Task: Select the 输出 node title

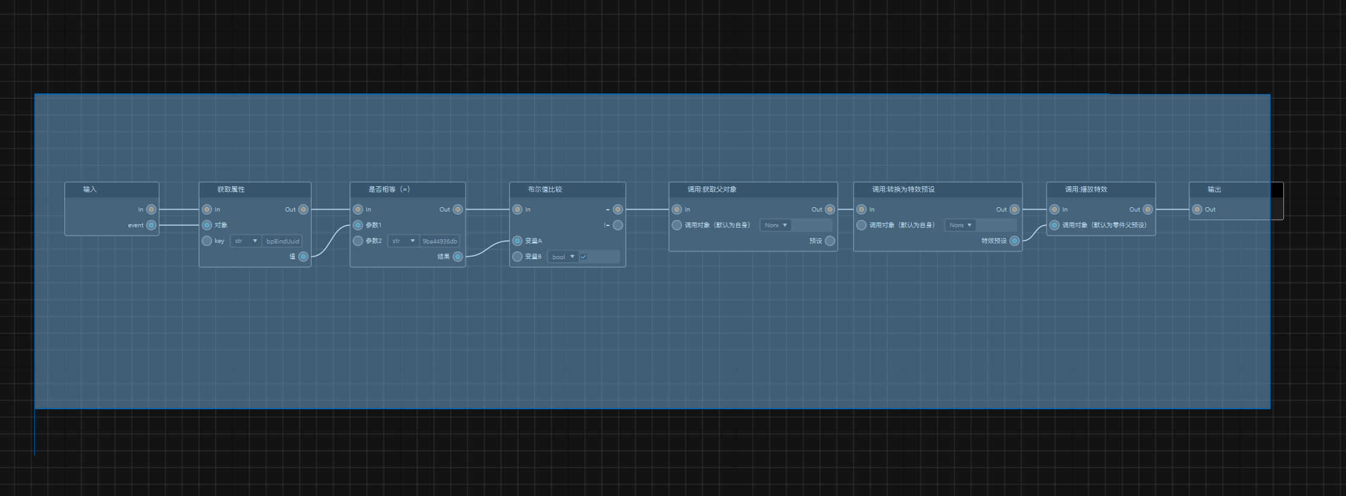Action: [1214, 189]
